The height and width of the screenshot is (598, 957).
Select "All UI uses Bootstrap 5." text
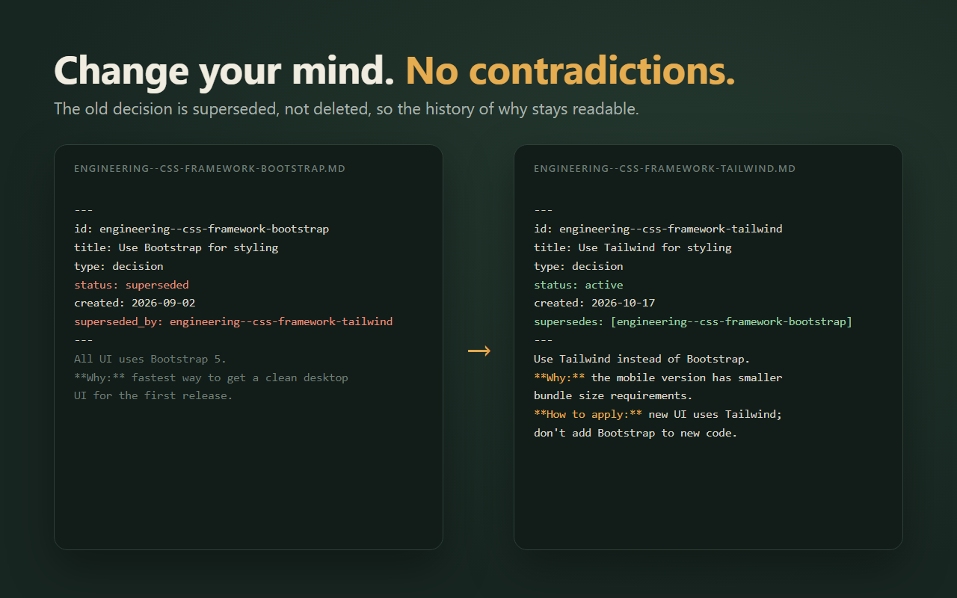tap(150, 359)
